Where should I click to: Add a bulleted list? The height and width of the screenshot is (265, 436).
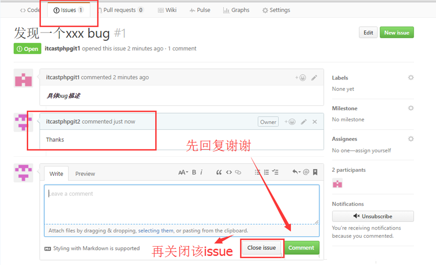[257, 172]
